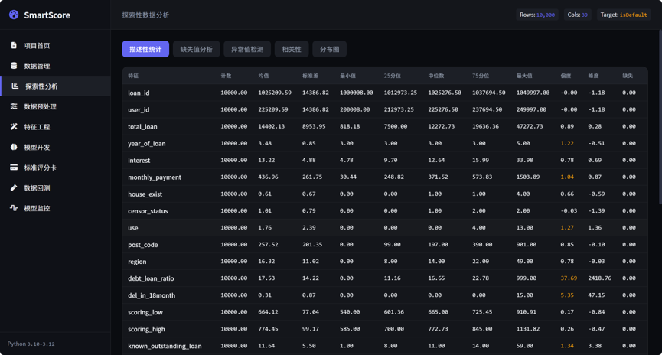This screenshot has width=662, height=355.
Task: Click the 峰度 column header
Action: (x=594, y=76)
